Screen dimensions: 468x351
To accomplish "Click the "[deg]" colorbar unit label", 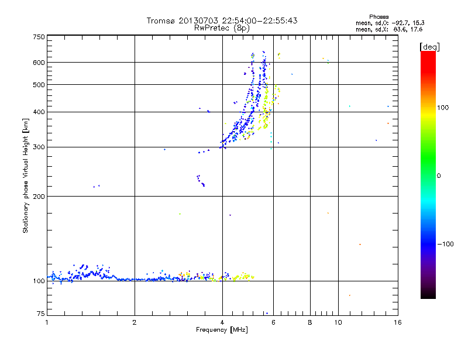I will click(x=429, y=47).
